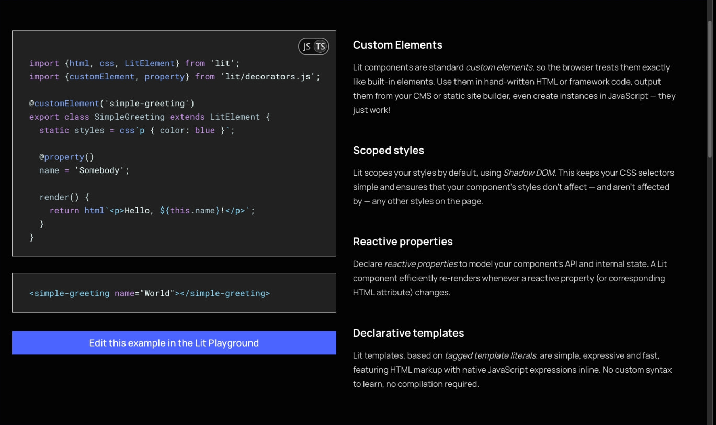Click the "return html" template line
This screenshot has height=425, width=716.
coord(152,211)
